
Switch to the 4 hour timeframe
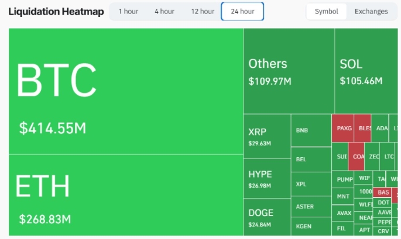click(164, 11)
